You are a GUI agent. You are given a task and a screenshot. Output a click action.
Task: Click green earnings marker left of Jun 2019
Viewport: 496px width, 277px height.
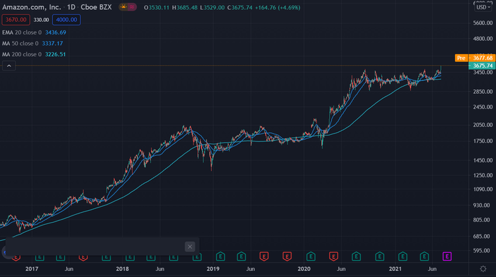241,256
